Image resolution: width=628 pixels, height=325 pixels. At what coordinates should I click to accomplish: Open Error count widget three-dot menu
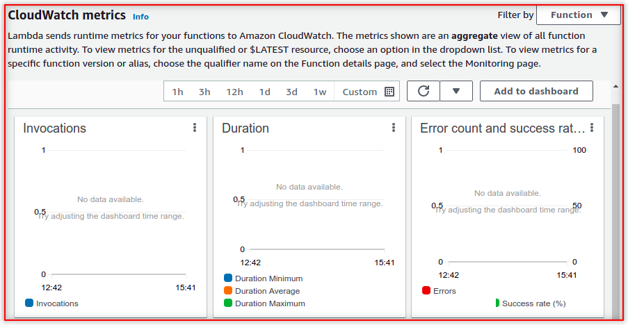(x=592, y=128)
